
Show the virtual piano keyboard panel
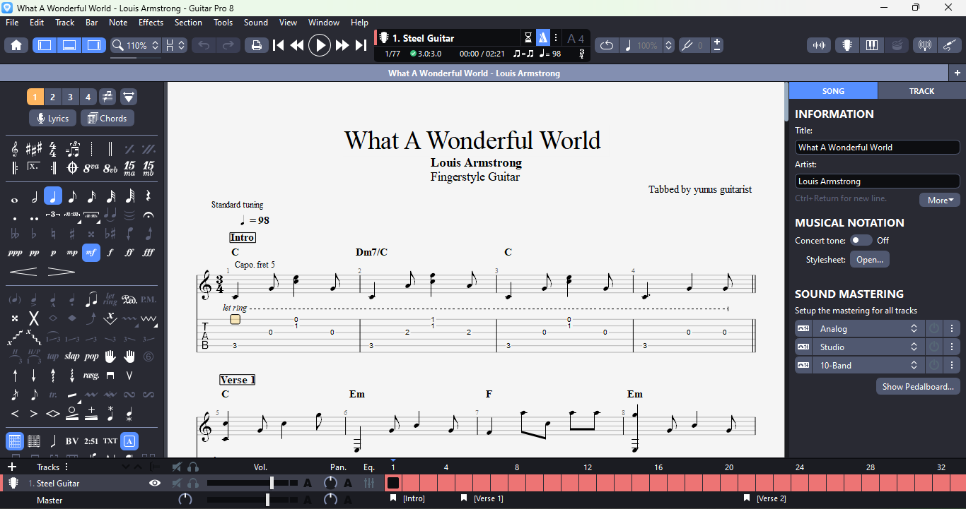[x=871, y=45]
